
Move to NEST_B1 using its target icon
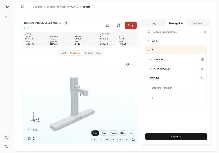coord(202,78)
